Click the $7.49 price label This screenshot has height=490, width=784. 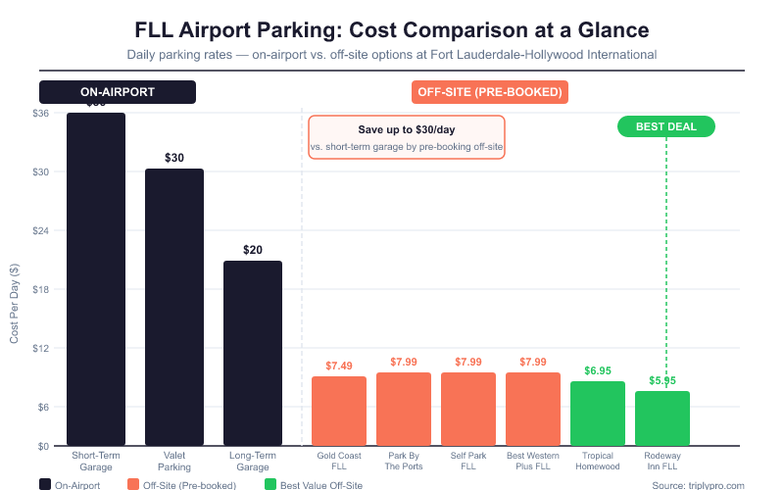(x=339, y=366)
